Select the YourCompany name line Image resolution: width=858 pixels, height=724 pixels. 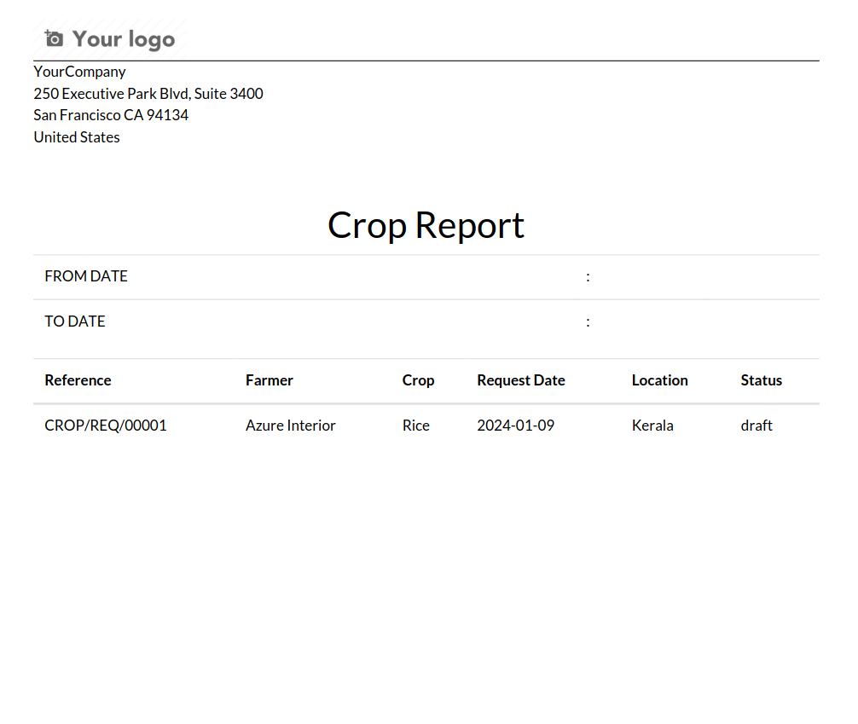coord(79,72)
